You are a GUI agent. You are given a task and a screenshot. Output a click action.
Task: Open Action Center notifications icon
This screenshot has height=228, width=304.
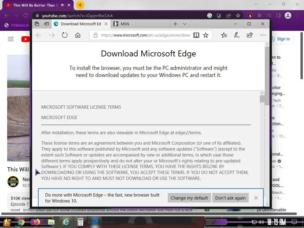point(294,222)
